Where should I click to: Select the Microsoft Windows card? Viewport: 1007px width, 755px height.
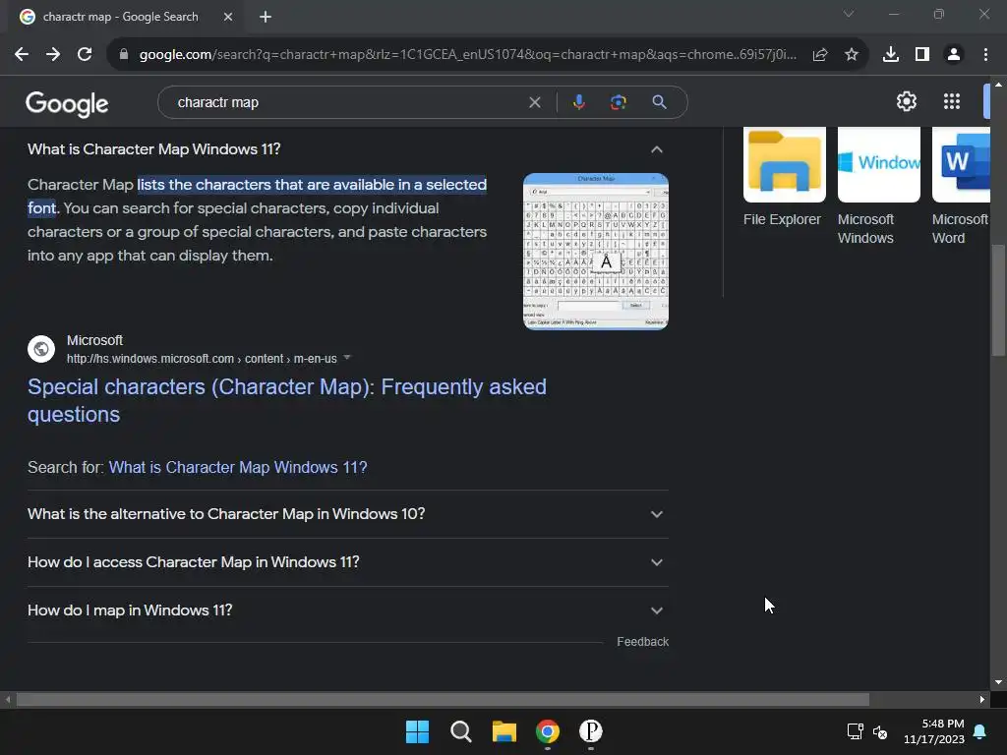tap(878, 186)
